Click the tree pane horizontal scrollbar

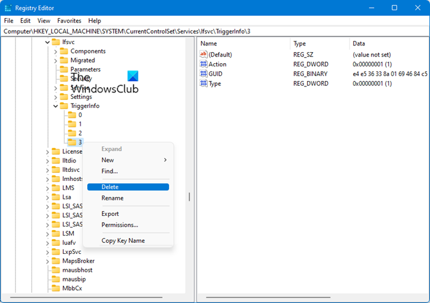coord(87,297)
